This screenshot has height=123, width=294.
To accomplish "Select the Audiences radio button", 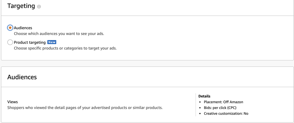I will pyautogui.click(x=10, y=28).
